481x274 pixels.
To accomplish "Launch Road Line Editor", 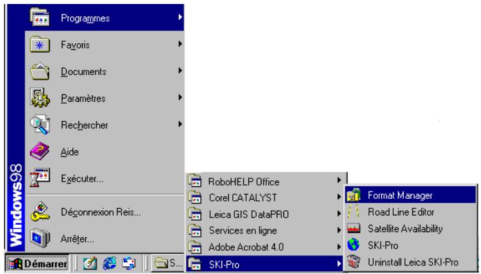I will click(x=410, y=211).
